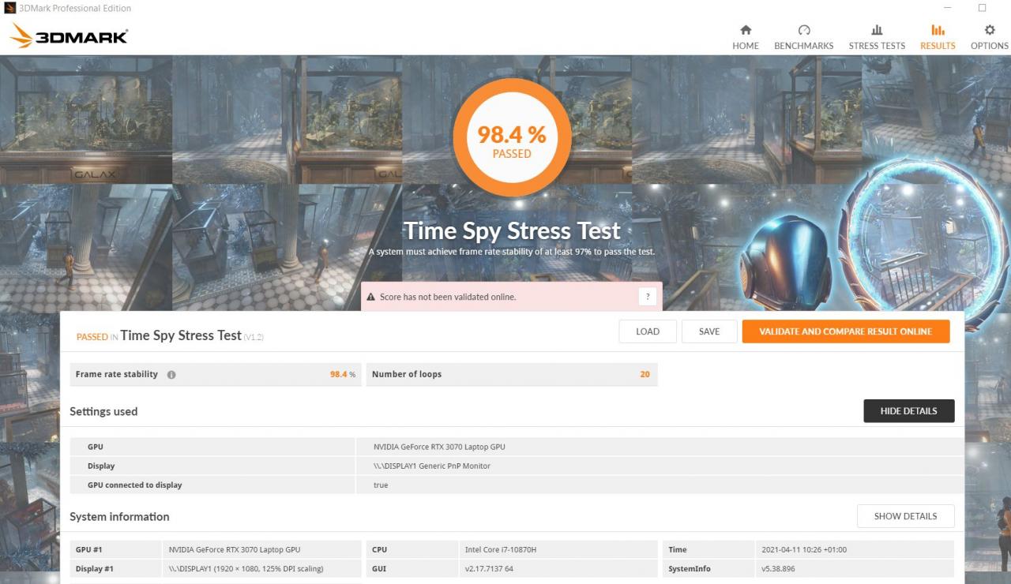Click the warning triangle in the validation message

(x=370, y=297)
